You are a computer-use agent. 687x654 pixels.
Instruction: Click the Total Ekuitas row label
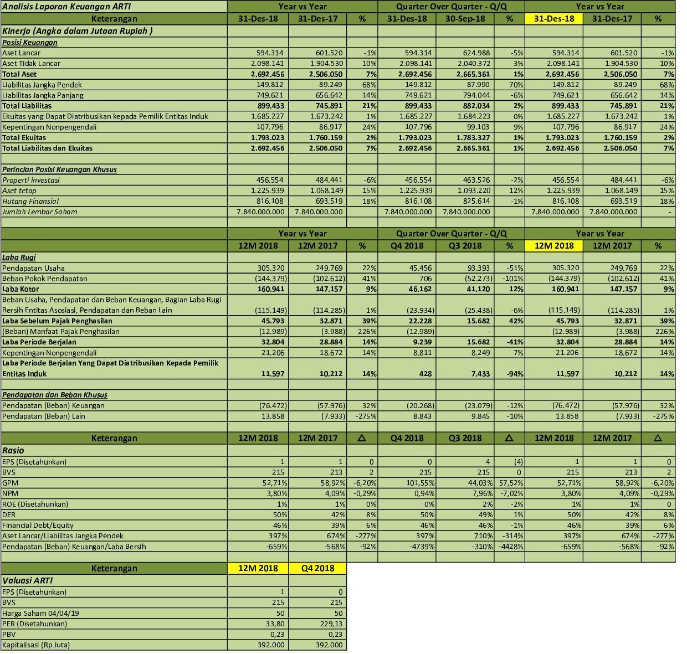[24, 137]
